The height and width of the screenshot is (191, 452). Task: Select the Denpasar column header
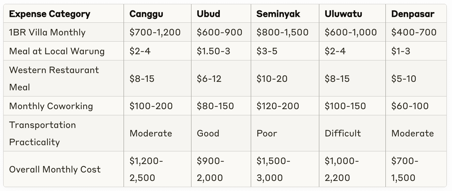point(413,14)
